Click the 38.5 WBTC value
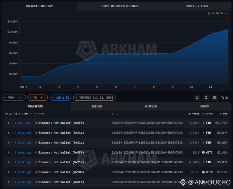233x189 pixels. click(196, 153)
